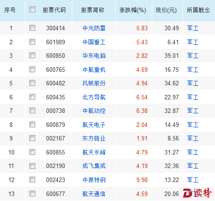Open the 中光防雷 stock link
This screenshot has height=201, width=215.
[x=94, y=28]
